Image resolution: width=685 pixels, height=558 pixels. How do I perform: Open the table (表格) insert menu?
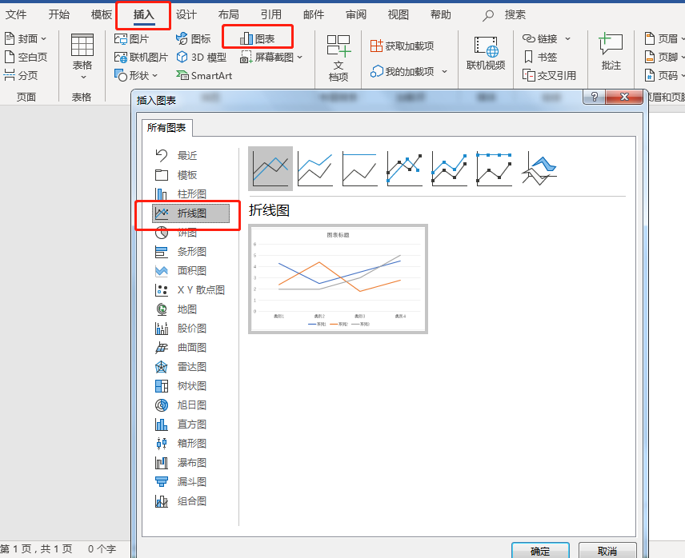(82, 57)
